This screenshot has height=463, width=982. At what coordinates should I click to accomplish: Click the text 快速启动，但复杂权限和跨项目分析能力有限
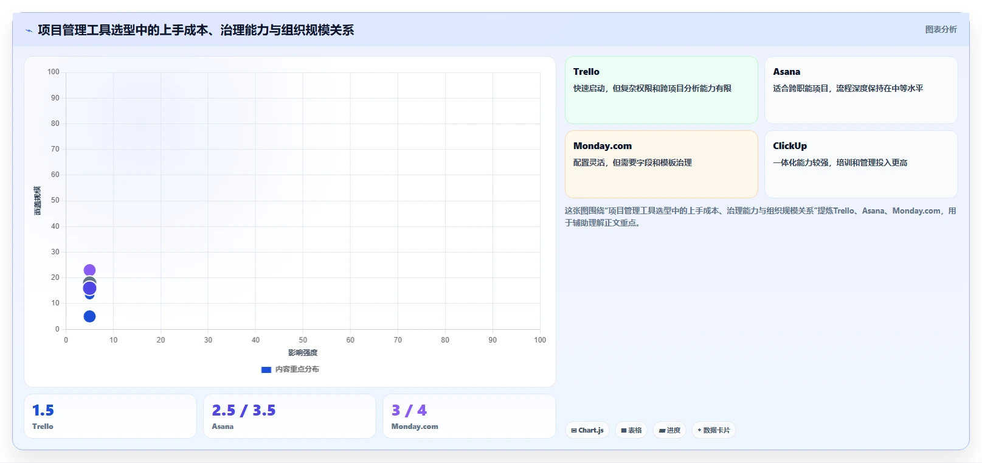click(x=652, y=88)
